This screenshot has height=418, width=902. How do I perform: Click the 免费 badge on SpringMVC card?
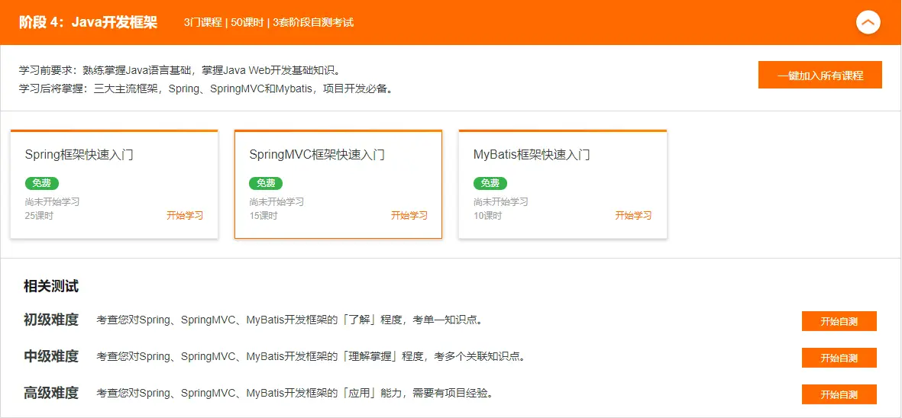[x=266, y=183]
